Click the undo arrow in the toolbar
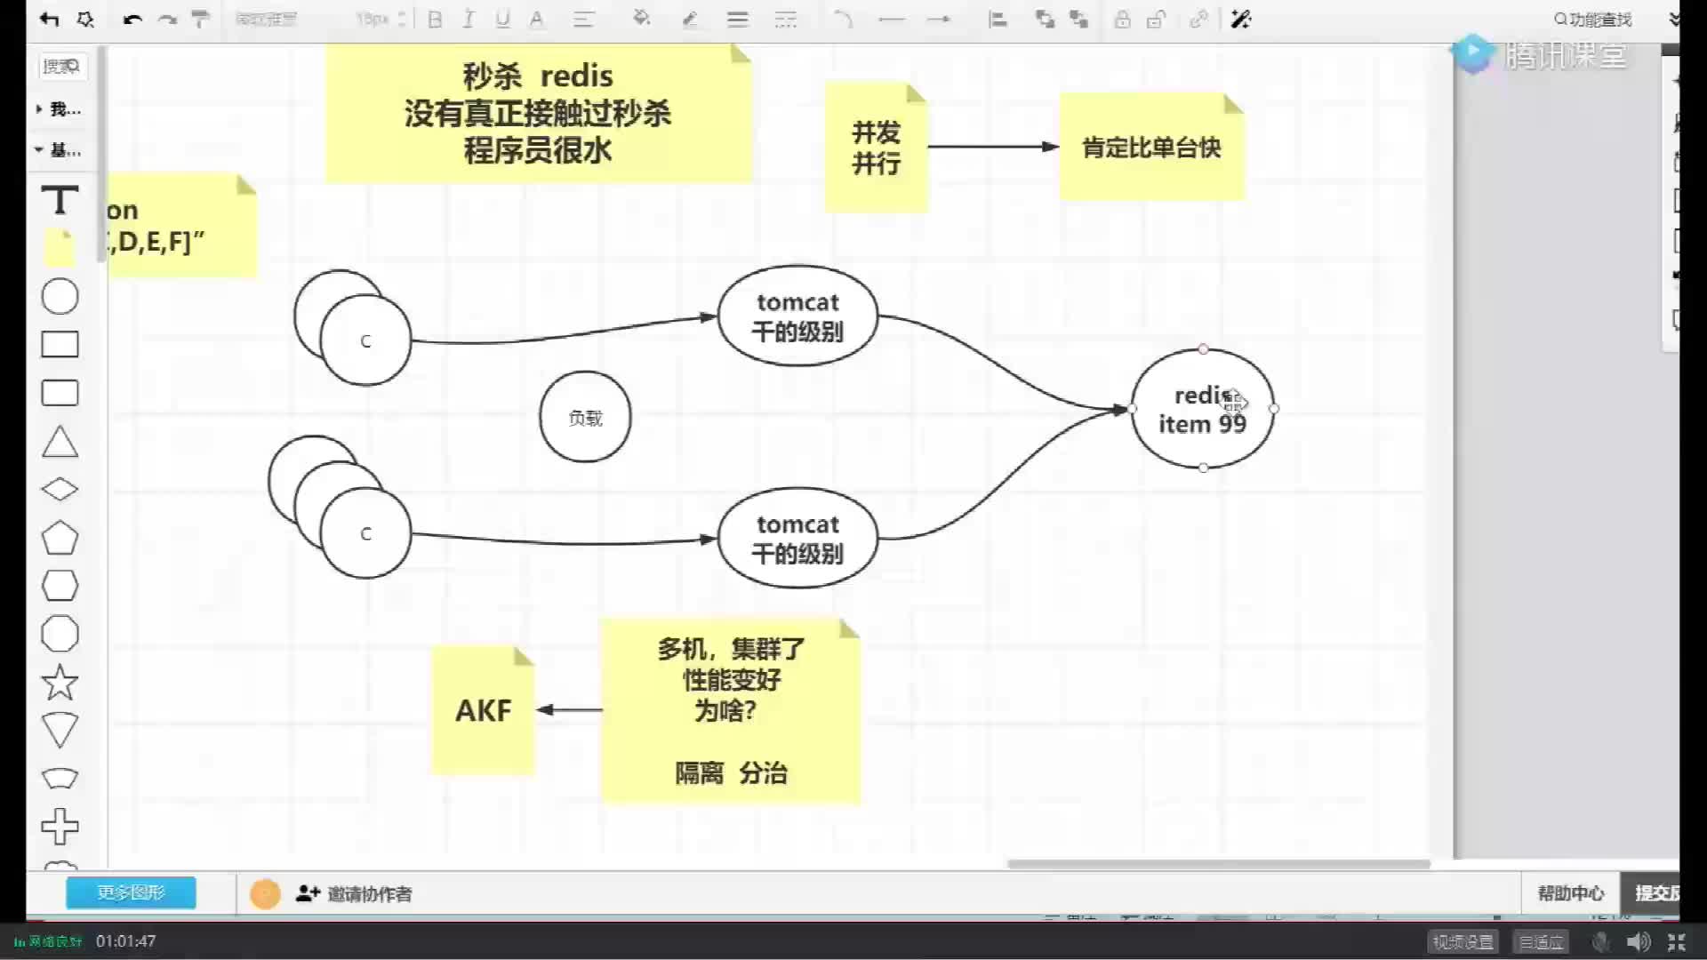 [132, 20]
